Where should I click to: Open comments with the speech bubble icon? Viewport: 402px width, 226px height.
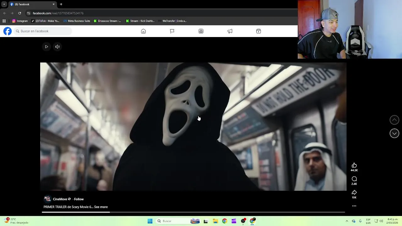point(354,179)
